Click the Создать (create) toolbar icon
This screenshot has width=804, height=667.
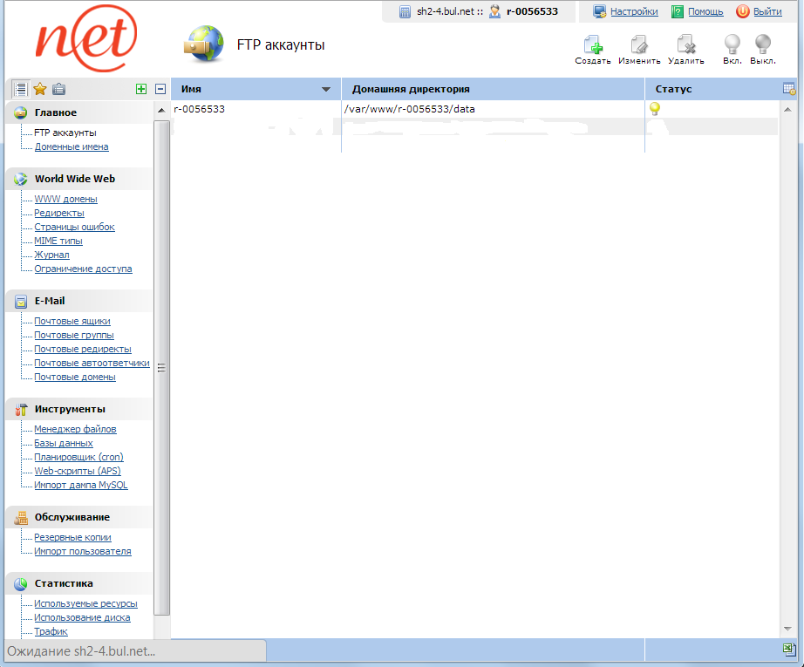593,45
